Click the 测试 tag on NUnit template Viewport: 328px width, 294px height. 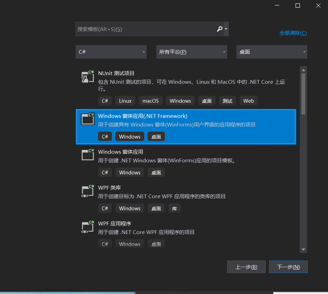[228, 101]
